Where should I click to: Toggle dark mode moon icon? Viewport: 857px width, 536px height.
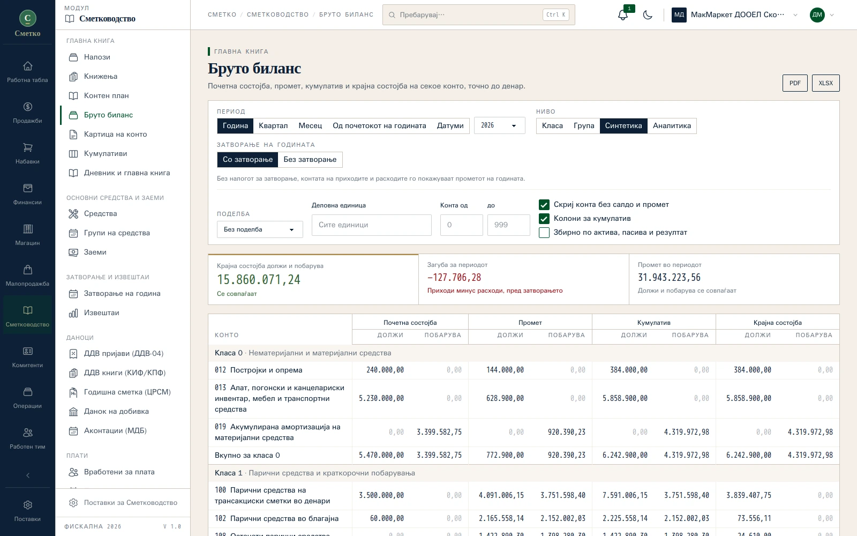[x=648, y=15]
